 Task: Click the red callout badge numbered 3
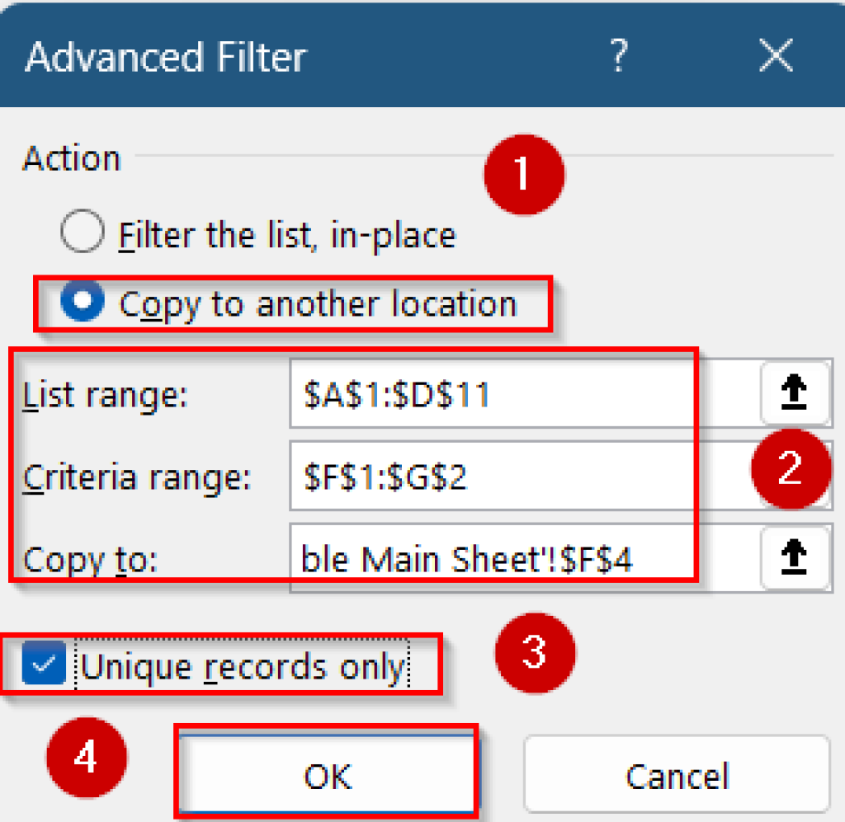(x=535, y=653)
